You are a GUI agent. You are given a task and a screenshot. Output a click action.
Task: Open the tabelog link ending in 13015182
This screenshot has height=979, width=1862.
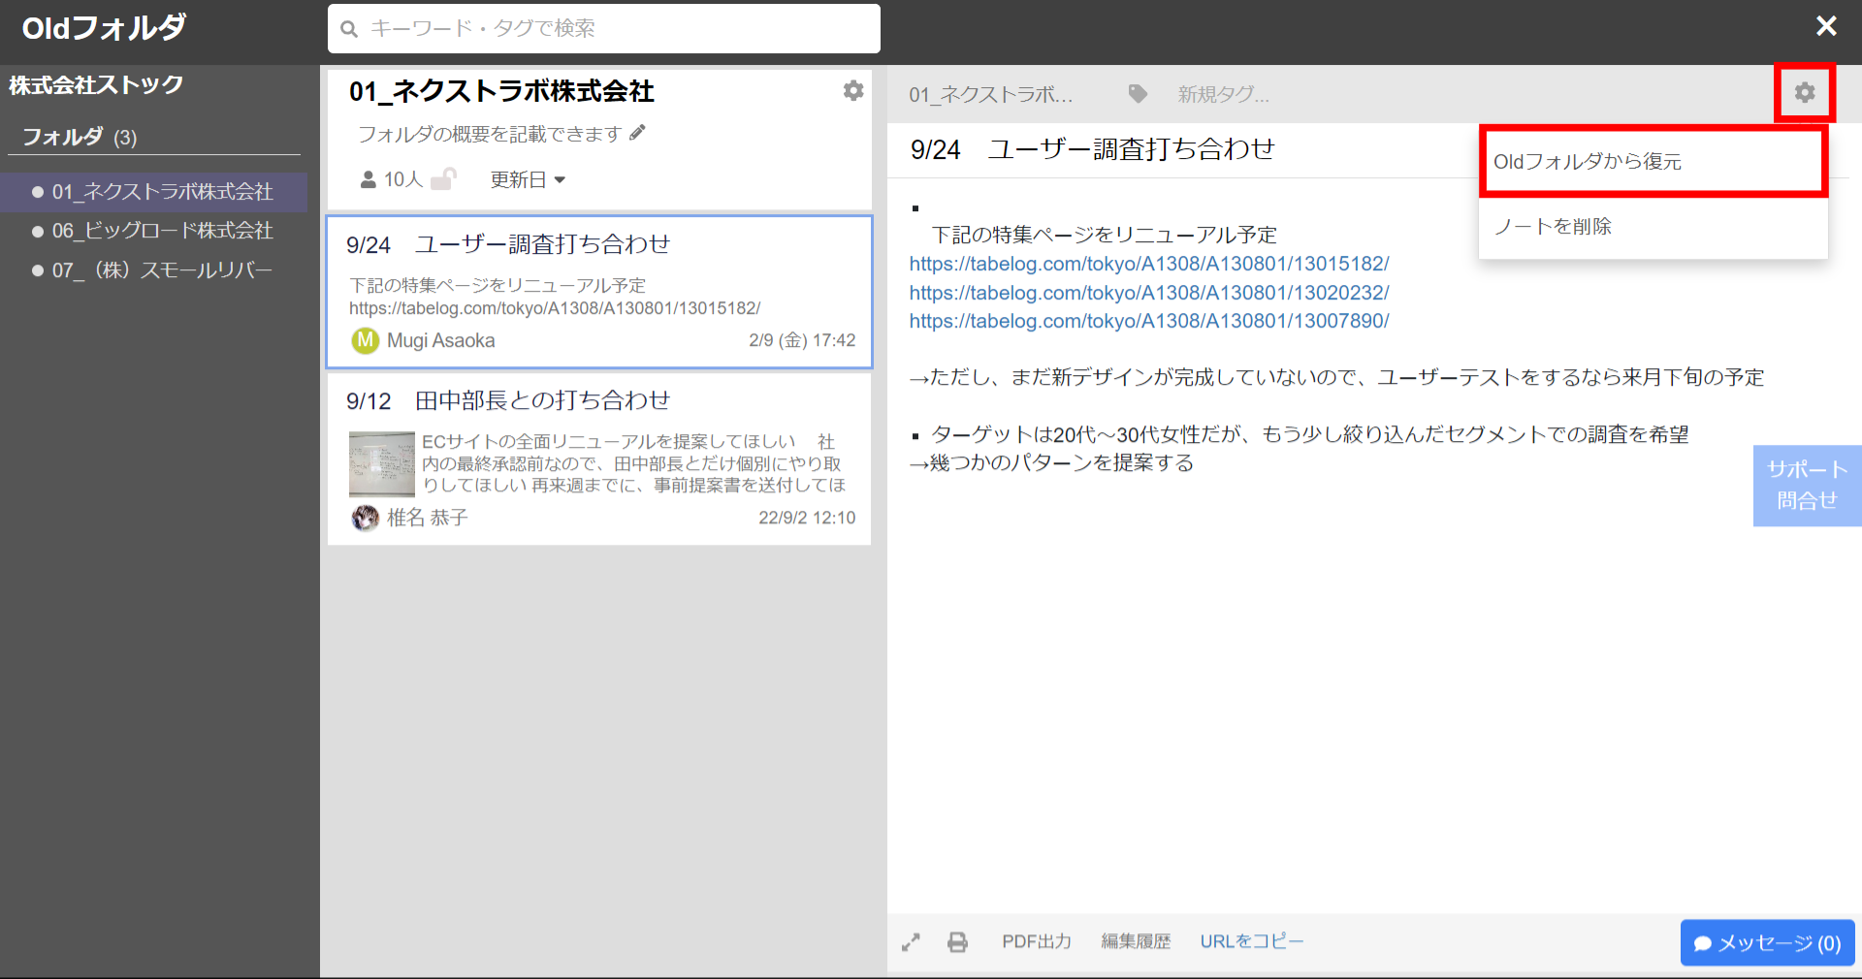[x=1148, y=263]
